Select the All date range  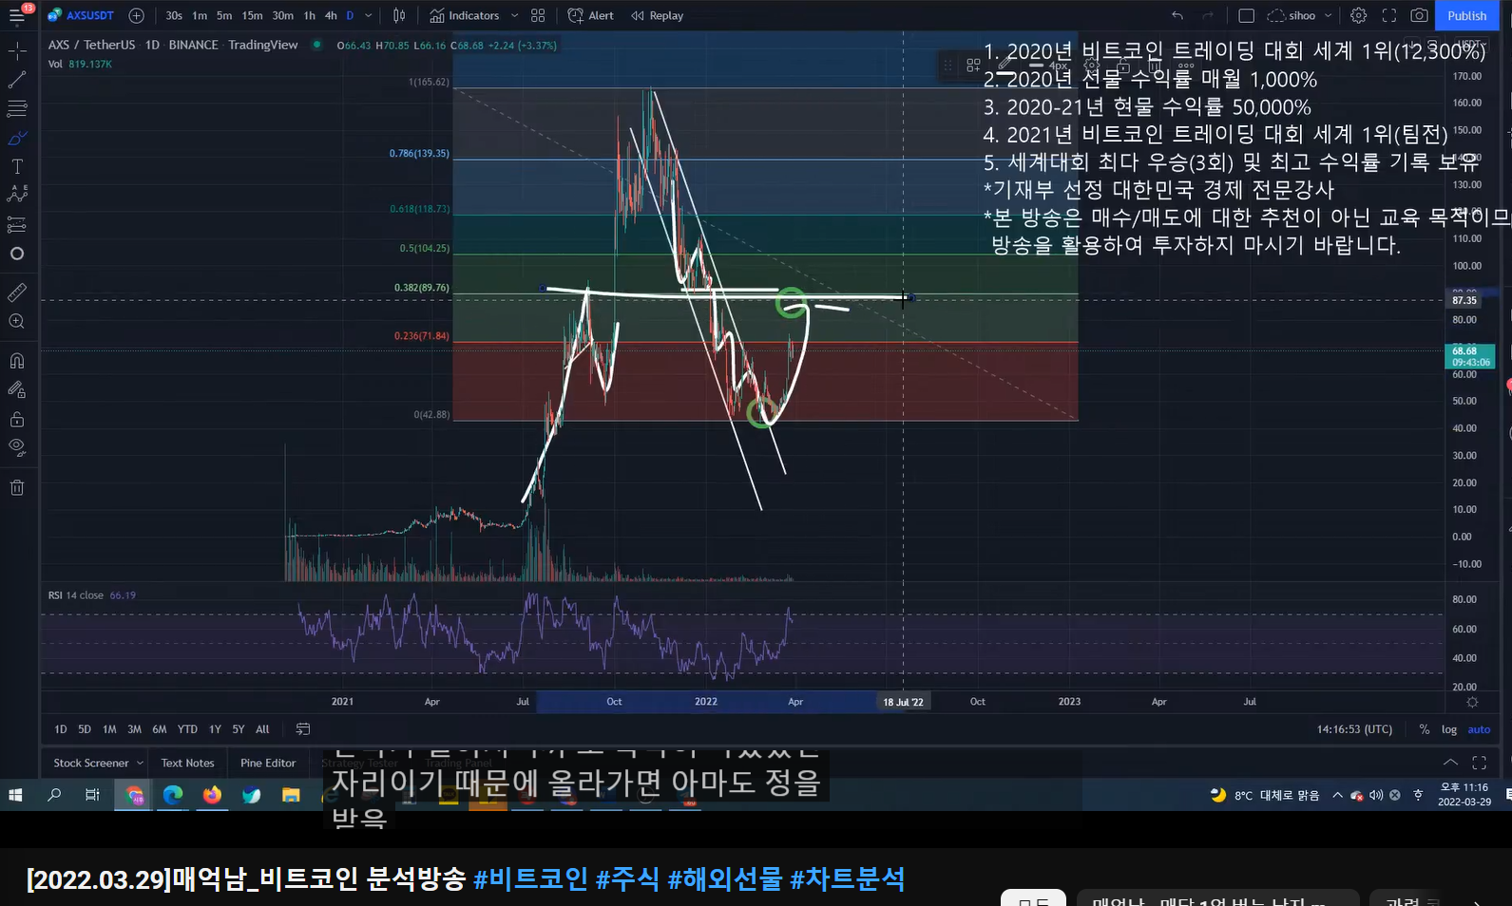click(x=263, y=729)
